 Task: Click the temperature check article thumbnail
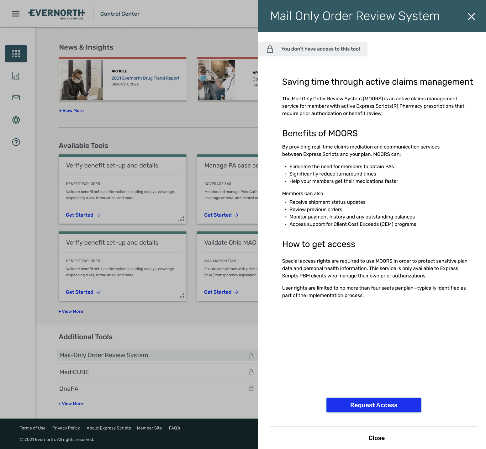click(217, 80)
